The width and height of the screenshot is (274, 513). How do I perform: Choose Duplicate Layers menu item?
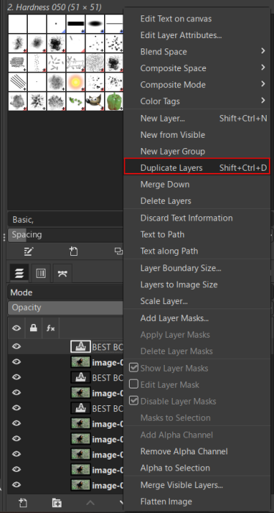tap(197, 168)
